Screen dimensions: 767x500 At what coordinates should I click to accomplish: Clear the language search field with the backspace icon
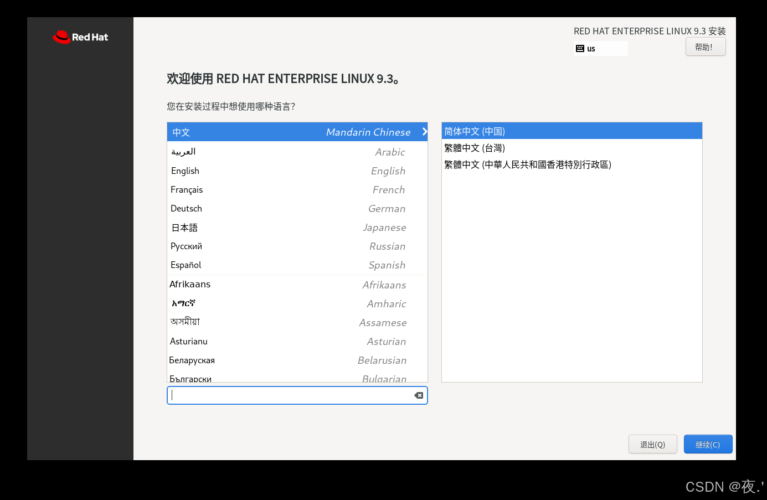tap(419, 395)
